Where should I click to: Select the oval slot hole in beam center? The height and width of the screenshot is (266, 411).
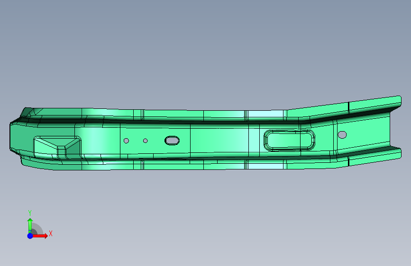click(x=172, y=140)
